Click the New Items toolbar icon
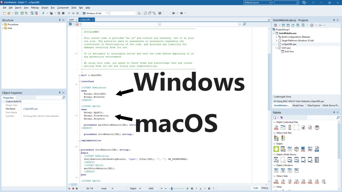 coord(4,13)
